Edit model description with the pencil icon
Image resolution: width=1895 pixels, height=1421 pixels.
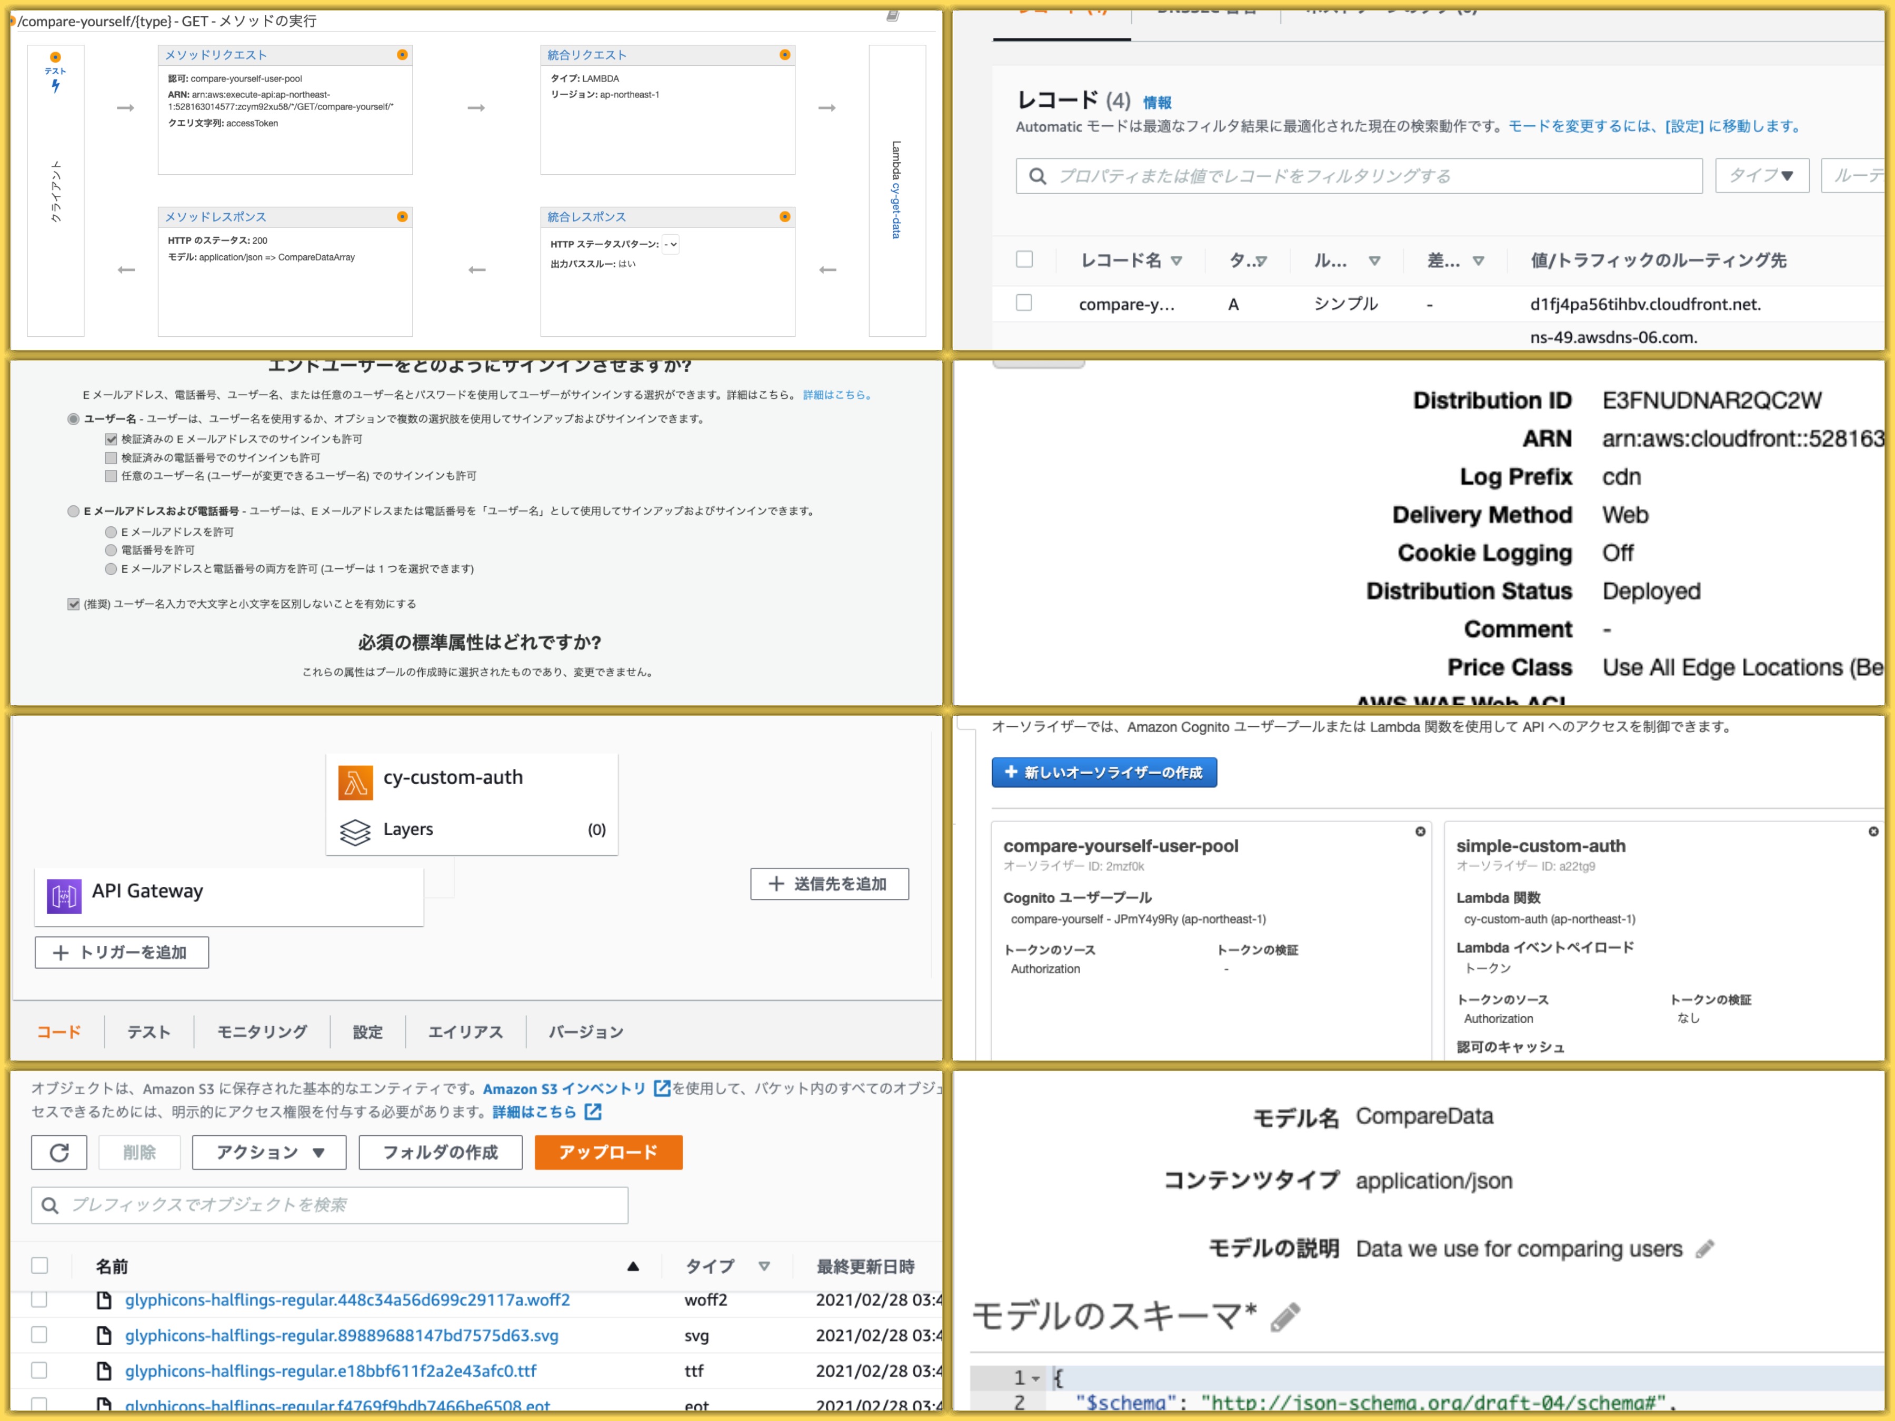click(1704, 1249)
